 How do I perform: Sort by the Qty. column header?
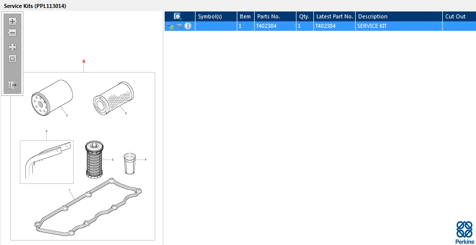(x=305, y=16)
